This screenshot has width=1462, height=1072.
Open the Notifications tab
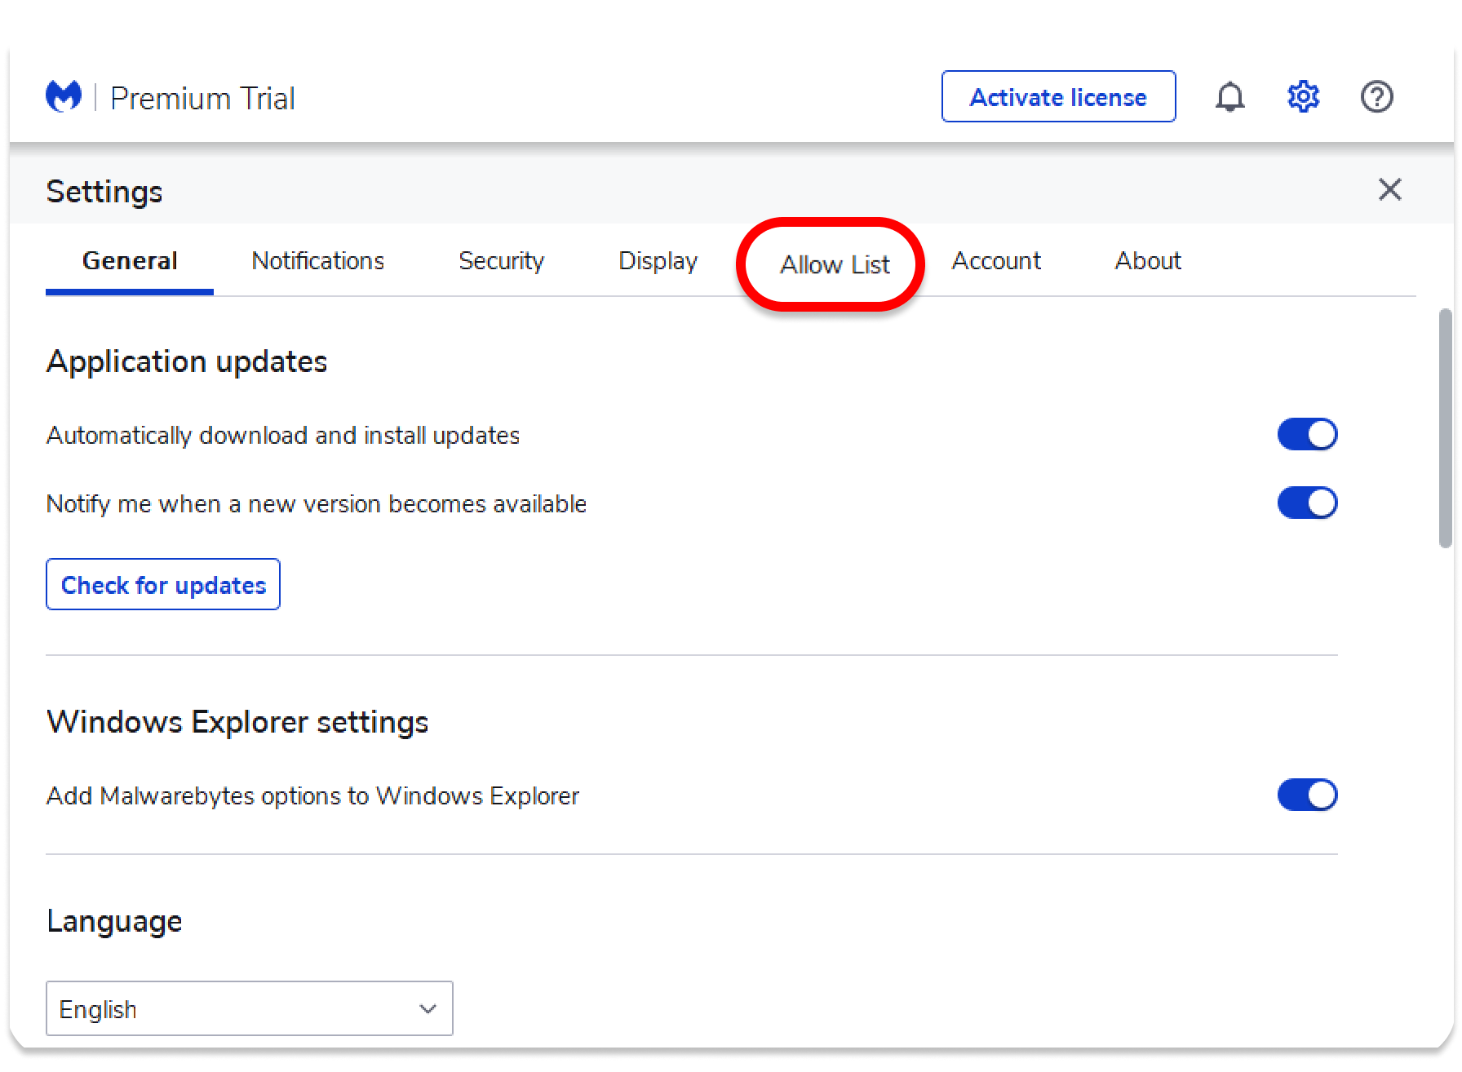point(317,261)
